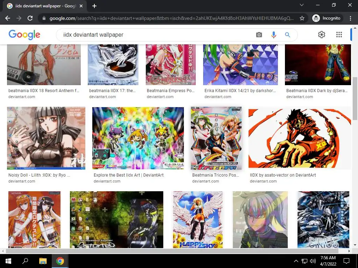Click the Google logo

(x=24, y=35)
